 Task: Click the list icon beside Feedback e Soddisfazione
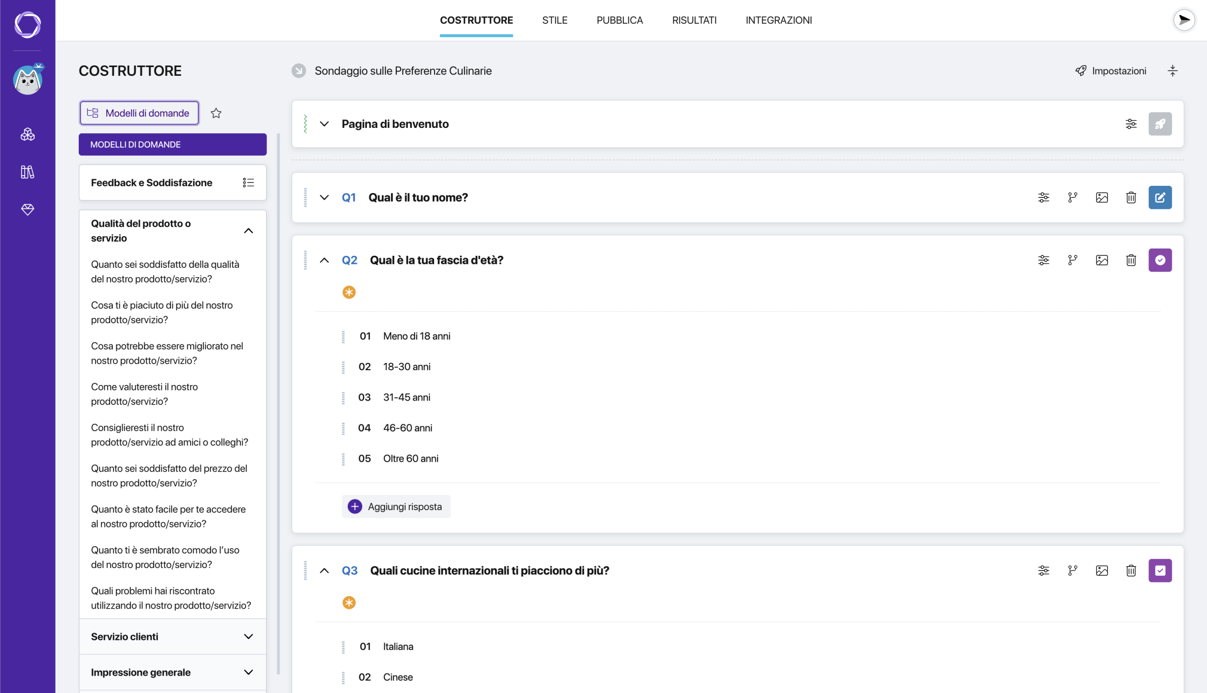pos(248,182)
